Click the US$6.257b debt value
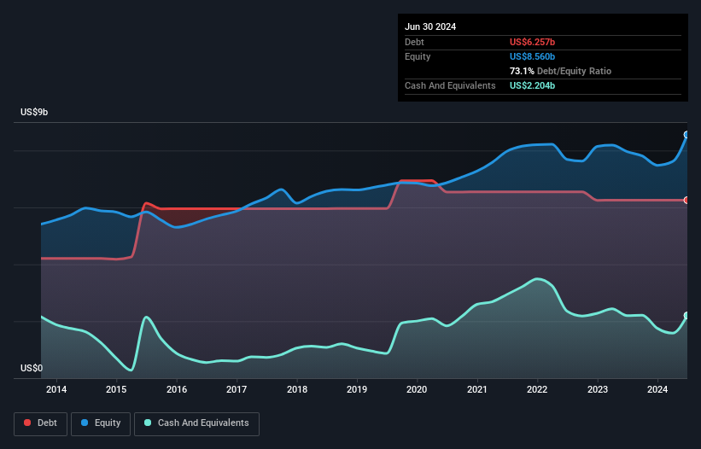The width and height of the screenshot is (701, 449). (x=532, y=42)
